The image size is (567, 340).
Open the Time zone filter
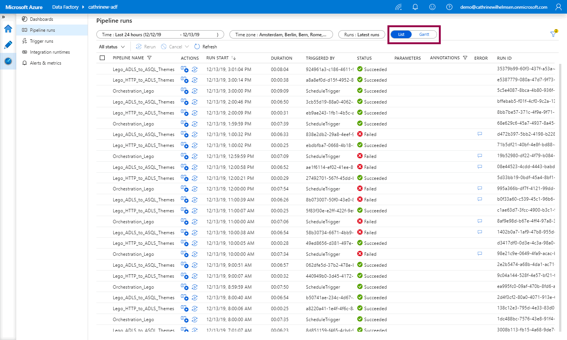pos(280,35)
